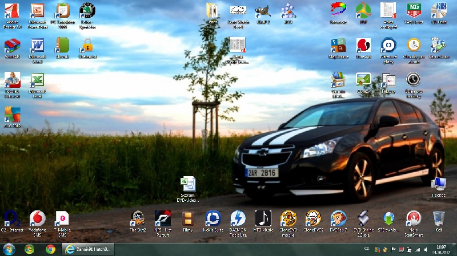Open the Filmy folder icon
The width and height of the screenshot is (457, 256).
[x=187, y=218]
